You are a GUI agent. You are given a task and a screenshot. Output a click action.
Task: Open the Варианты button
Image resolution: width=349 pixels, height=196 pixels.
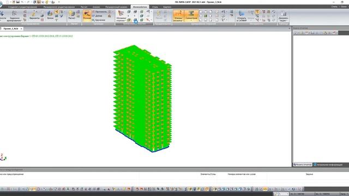(x=34, y=15)
